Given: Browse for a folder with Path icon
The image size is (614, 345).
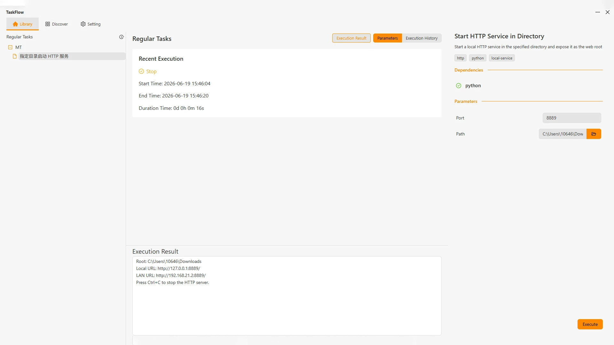Looking at the screenshot, I should (x=594, y=134).
